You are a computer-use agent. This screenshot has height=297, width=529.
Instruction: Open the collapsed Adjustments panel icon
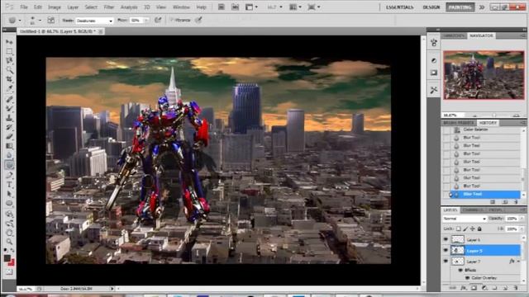pyautogui.click(x=434, y=60)
